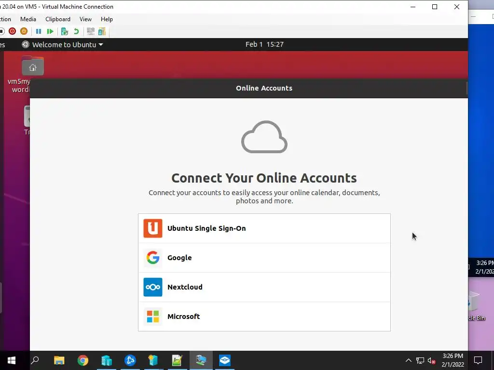Click the Connect Your Online Accounts heading
The height and width of the screenshot is (370, 494).
[264, 178]
